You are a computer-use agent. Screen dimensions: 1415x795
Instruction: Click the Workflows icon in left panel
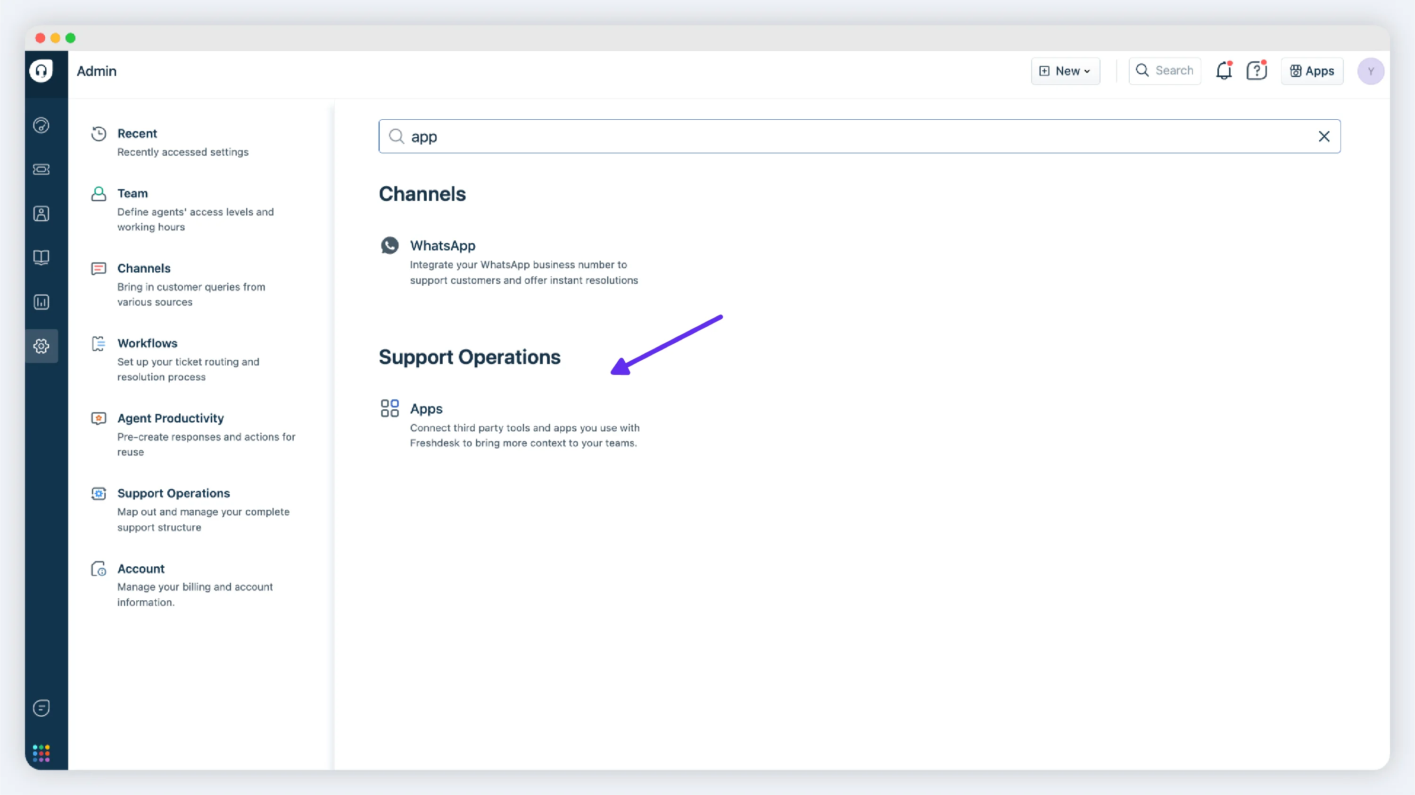pos(99,344)
